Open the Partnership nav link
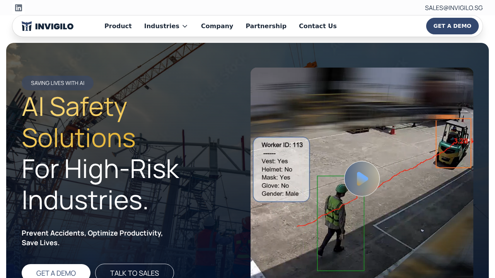 click(x=266, y=26)
